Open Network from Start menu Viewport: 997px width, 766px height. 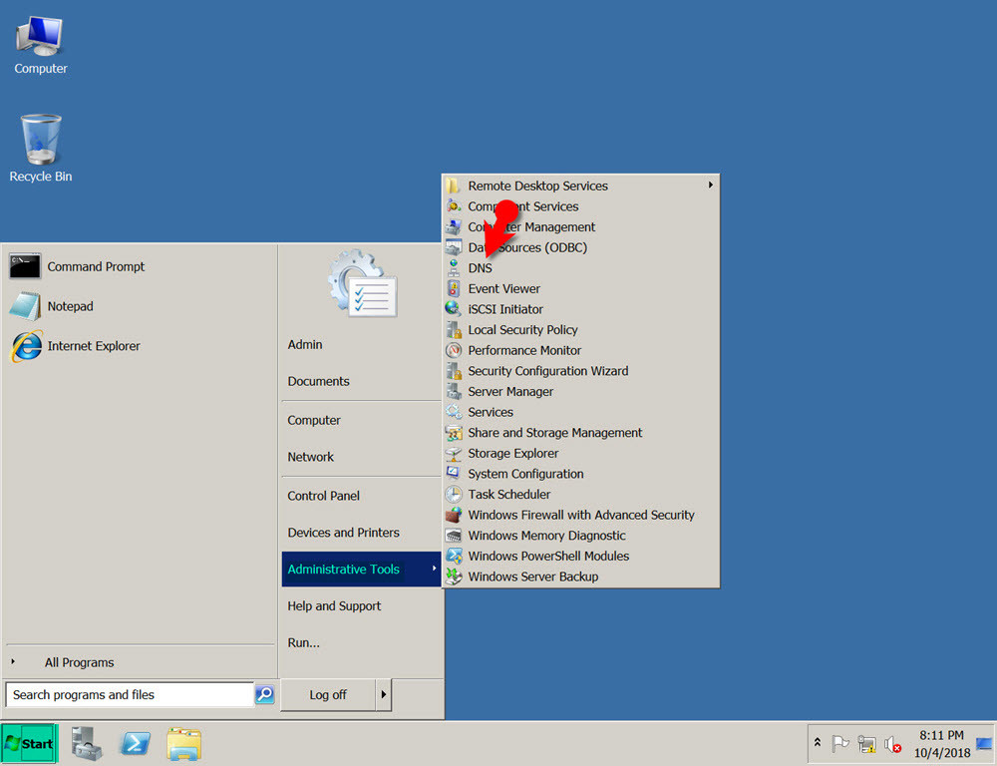pos(310,457)
